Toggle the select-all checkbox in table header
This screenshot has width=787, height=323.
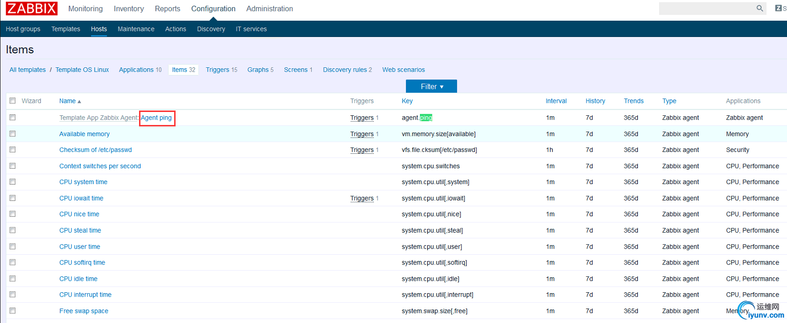(13, 100)
